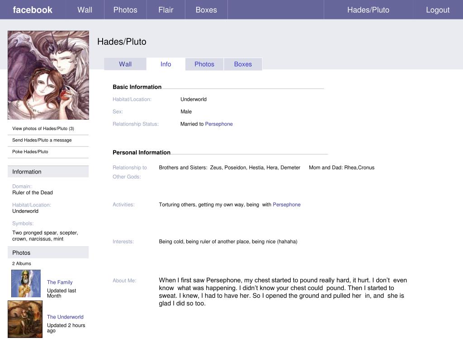This screenshot has width=463, height=347.
Task: Click Hades/Pluto account name in header
Action: coord(368,10)
